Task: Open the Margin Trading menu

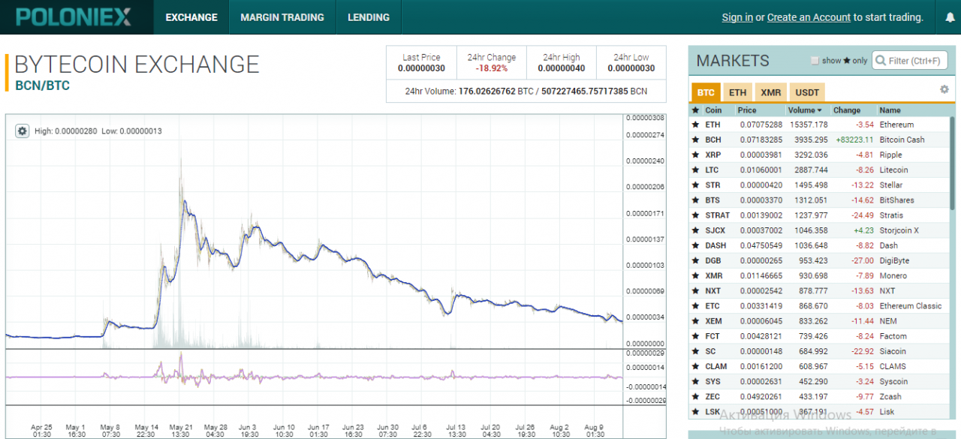Action: click(x=282, y=17)
